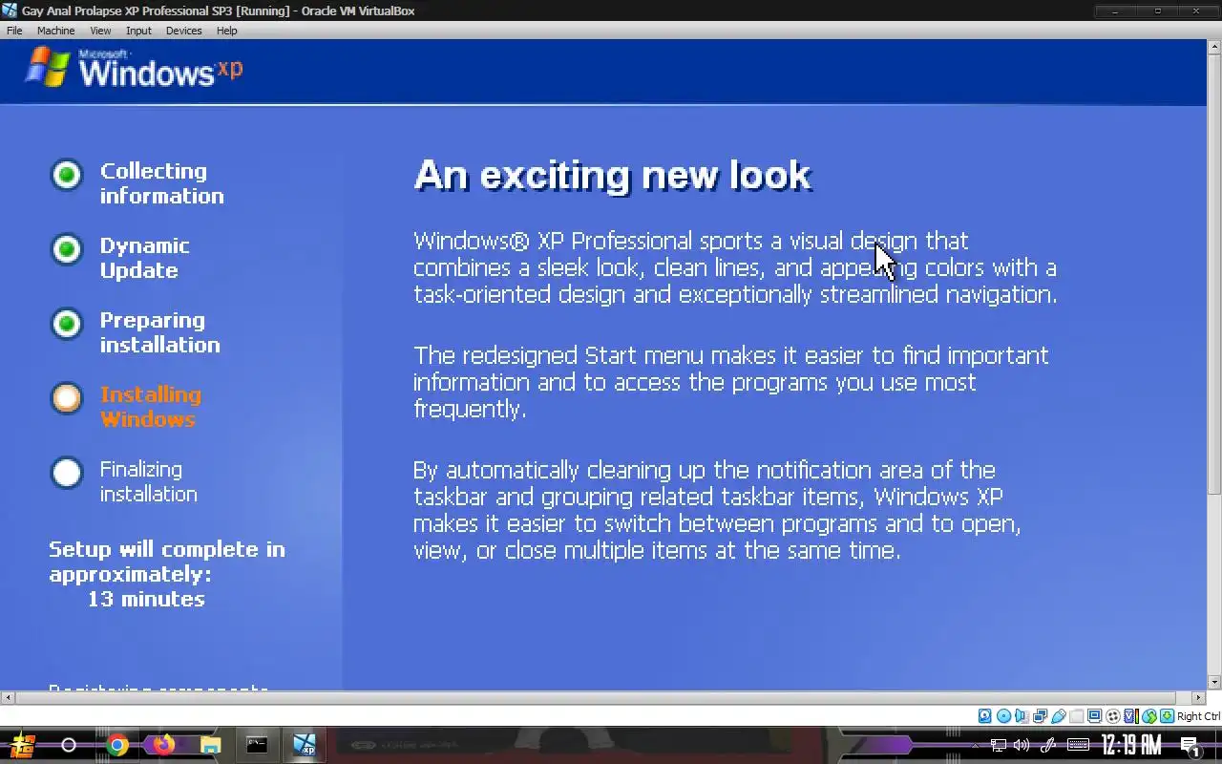Click the Right Ctrl host key label
The image size is (1222, 764).
[x=1199, y=716]
